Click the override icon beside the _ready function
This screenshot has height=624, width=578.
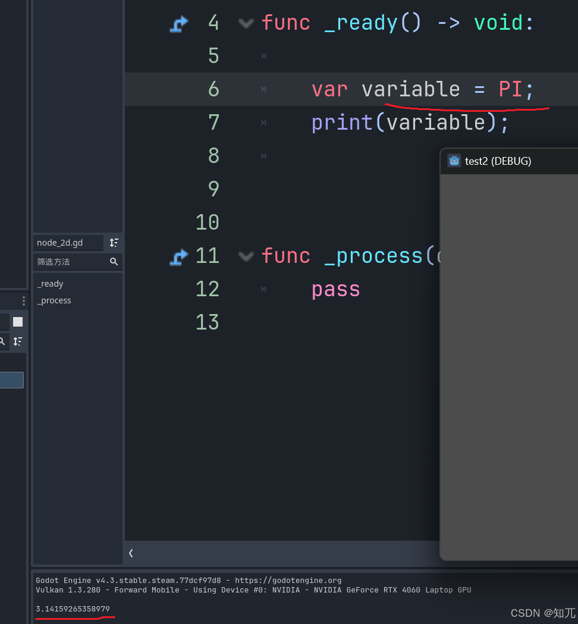click(178, 23)
